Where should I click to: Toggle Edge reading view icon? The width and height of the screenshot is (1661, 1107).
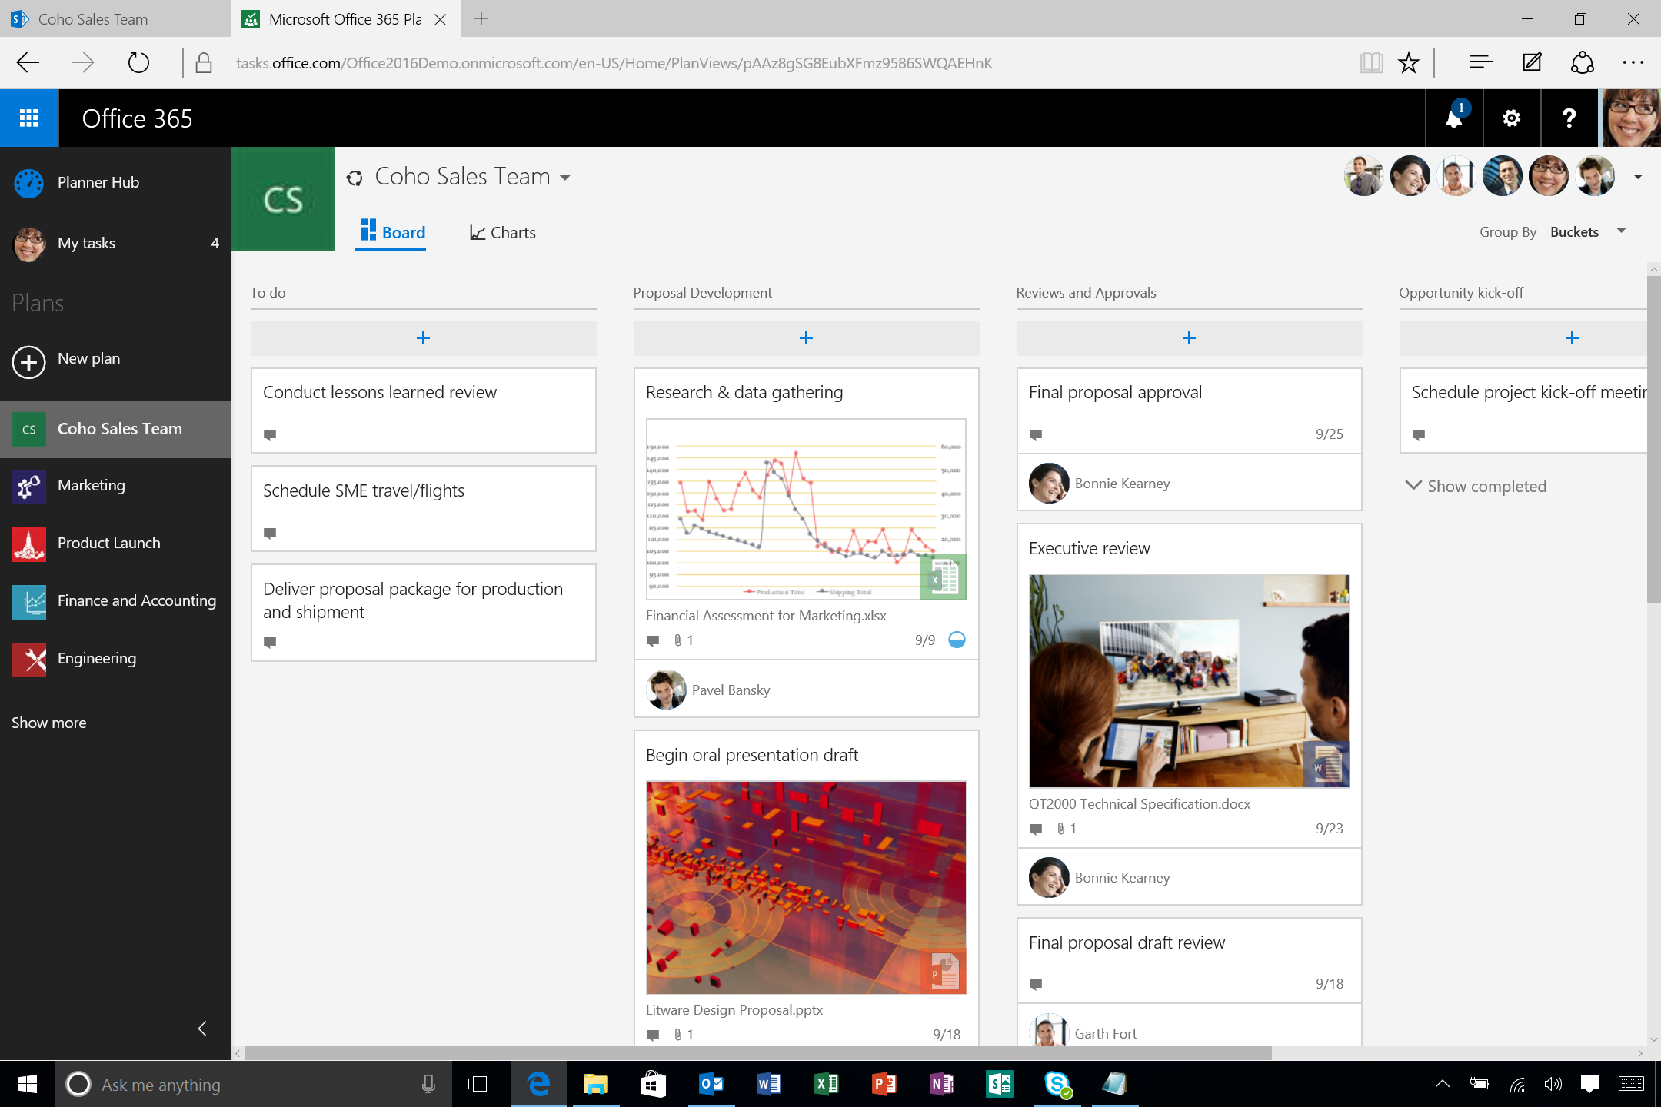coord(1370,63)
